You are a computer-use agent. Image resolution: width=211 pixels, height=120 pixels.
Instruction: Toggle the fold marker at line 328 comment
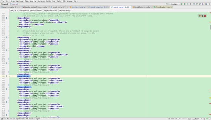coord(9,59)
